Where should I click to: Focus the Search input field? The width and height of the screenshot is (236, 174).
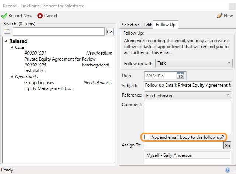(x=59, y=32)
